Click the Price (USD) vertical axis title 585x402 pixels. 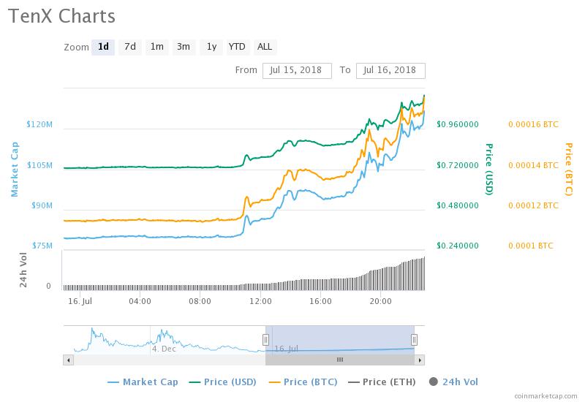point(489,169)
